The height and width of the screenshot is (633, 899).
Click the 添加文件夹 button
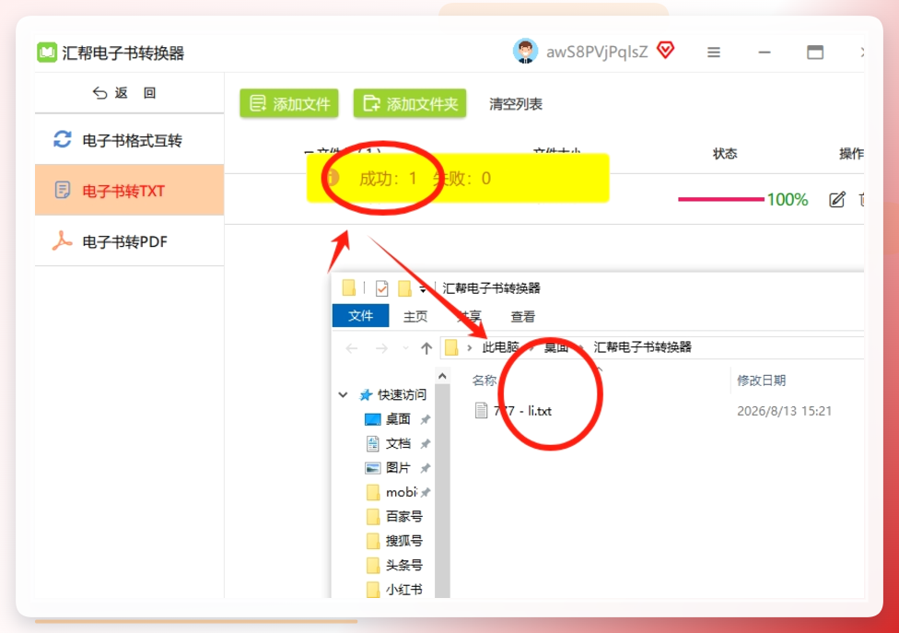409,103
